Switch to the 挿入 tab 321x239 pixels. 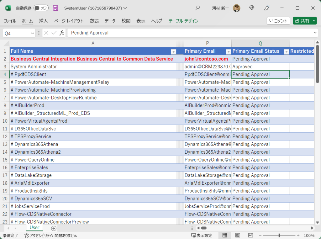pyautogui.click(x=43, y=21)
